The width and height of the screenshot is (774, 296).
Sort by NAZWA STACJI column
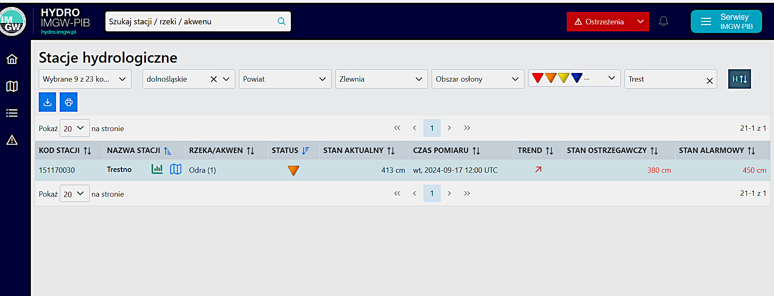pyautogui.click(x=168, y=151)
